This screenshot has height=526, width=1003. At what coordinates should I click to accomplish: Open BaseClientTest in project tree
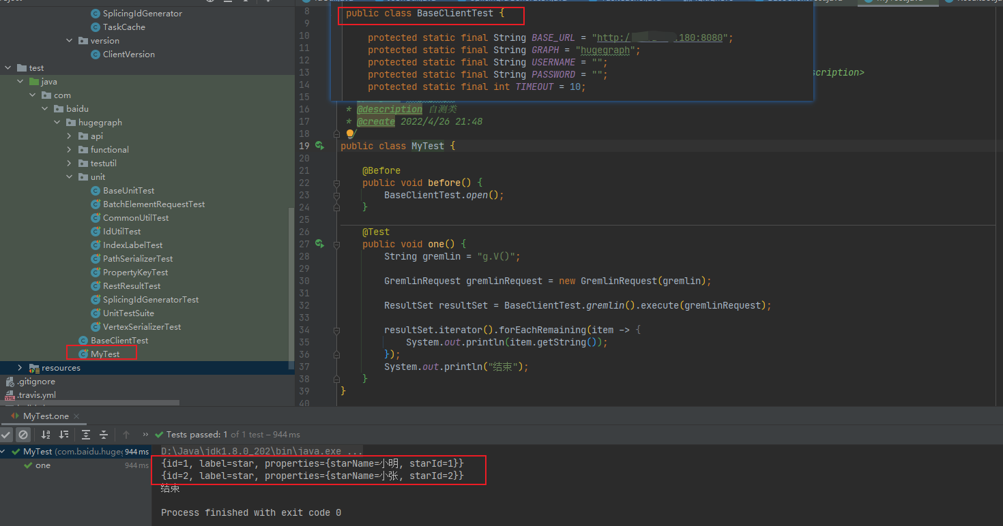[x=119, y=340]
